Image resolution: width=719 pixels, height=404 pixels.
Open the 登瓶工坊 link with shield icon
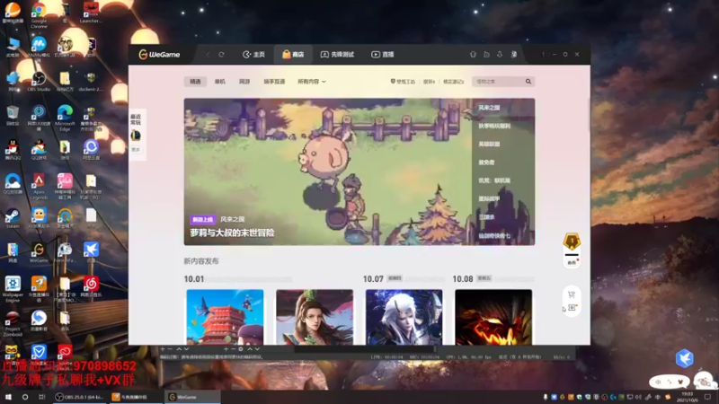pyautogui.click(x=403, y=82)
